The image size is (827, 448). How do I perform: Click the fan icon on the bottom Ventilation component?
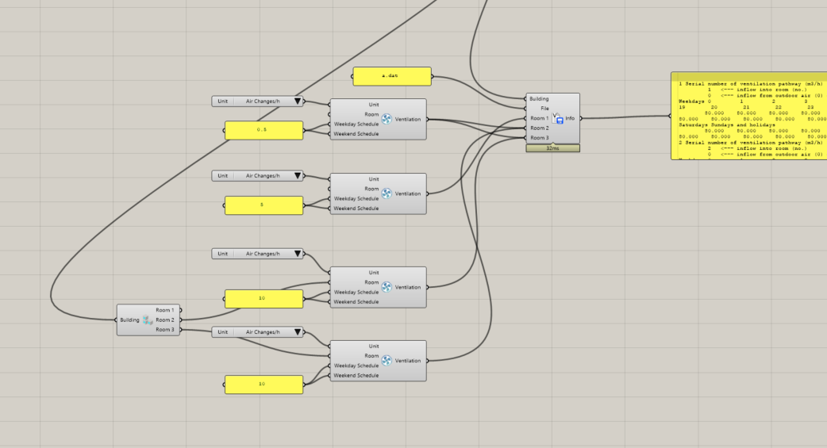point(387,361)
